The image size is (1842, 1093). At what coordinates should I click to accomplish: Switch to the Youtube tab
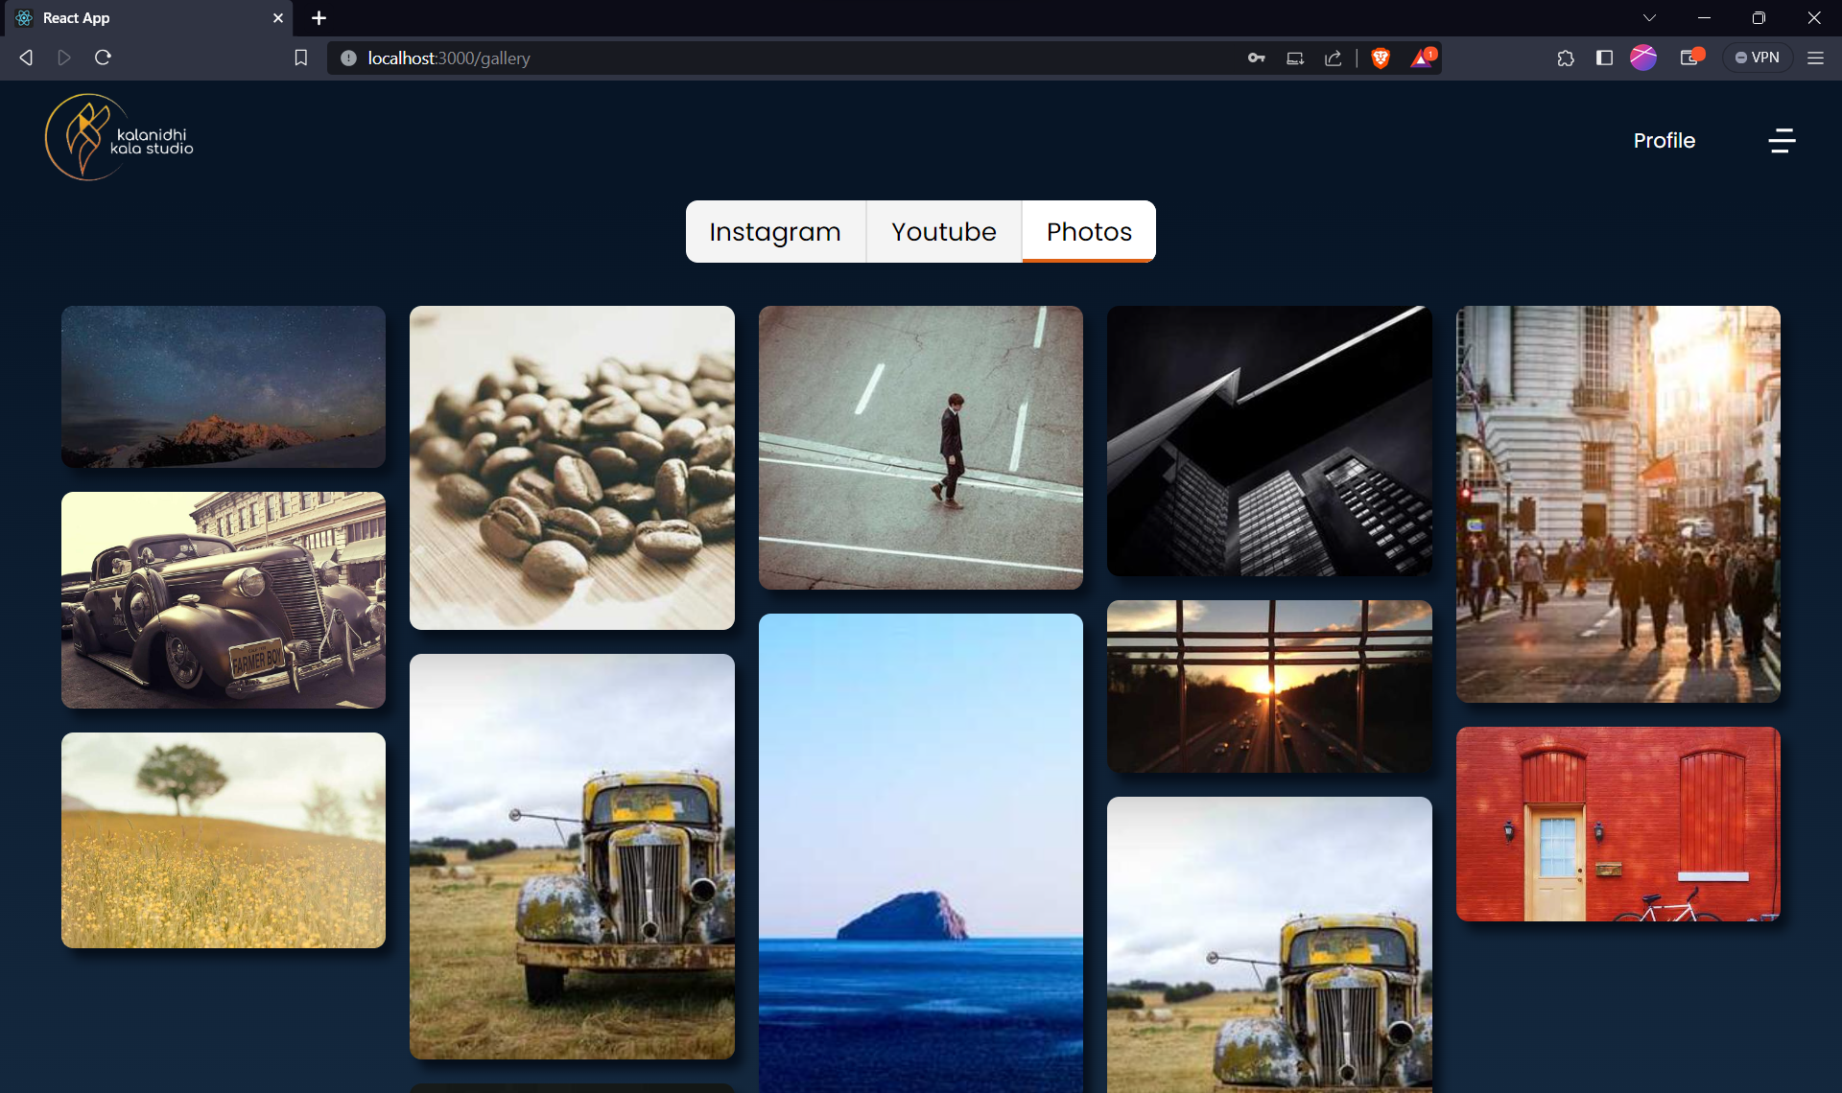(x=943, y=232)
